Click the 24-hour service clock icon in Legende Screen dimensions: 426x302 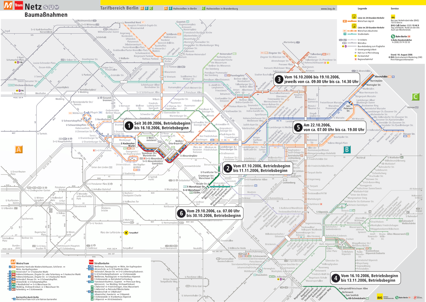(354, 16)
